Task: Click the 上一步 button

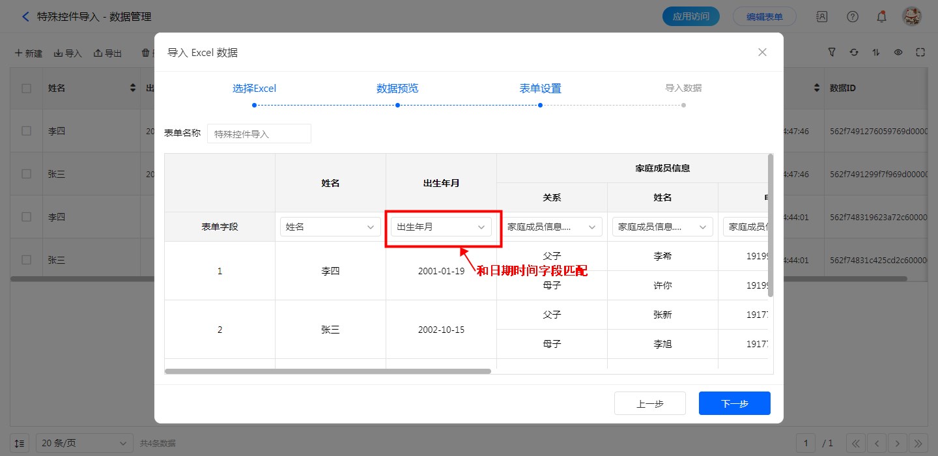Action: tap(649, 403)
